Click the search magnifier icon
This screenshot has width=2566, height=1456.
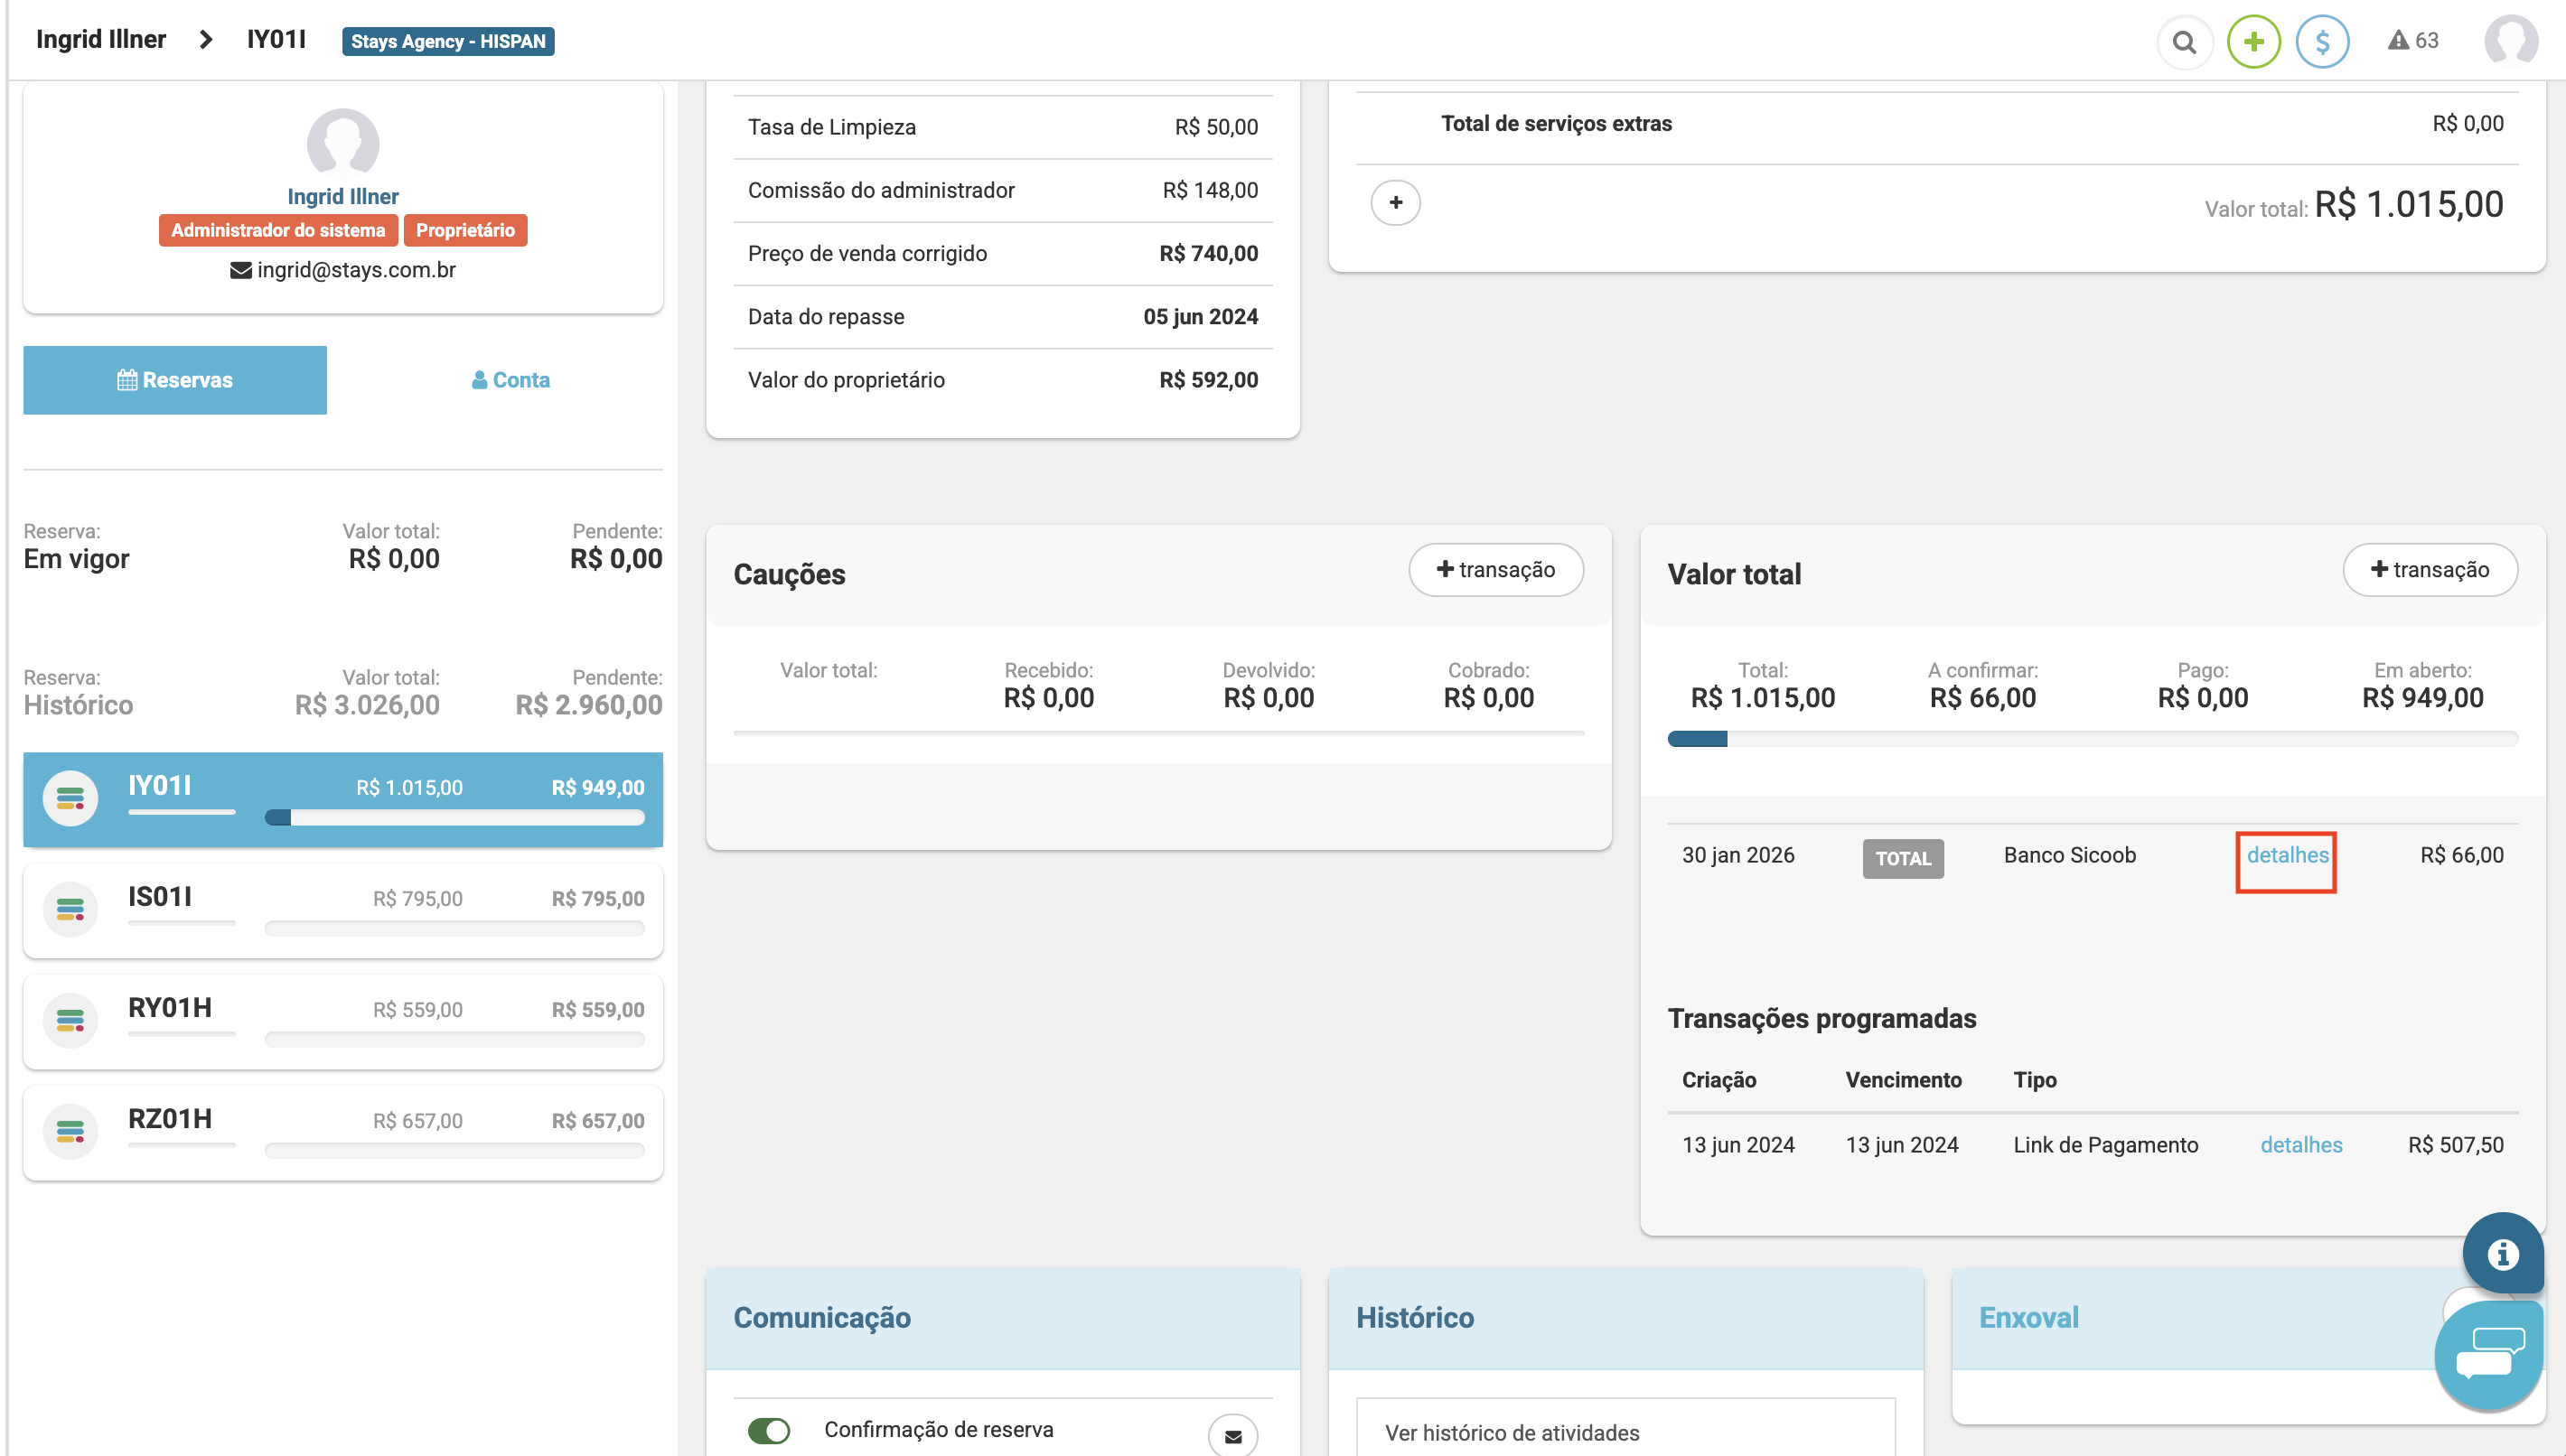[x=2184, y=42]
